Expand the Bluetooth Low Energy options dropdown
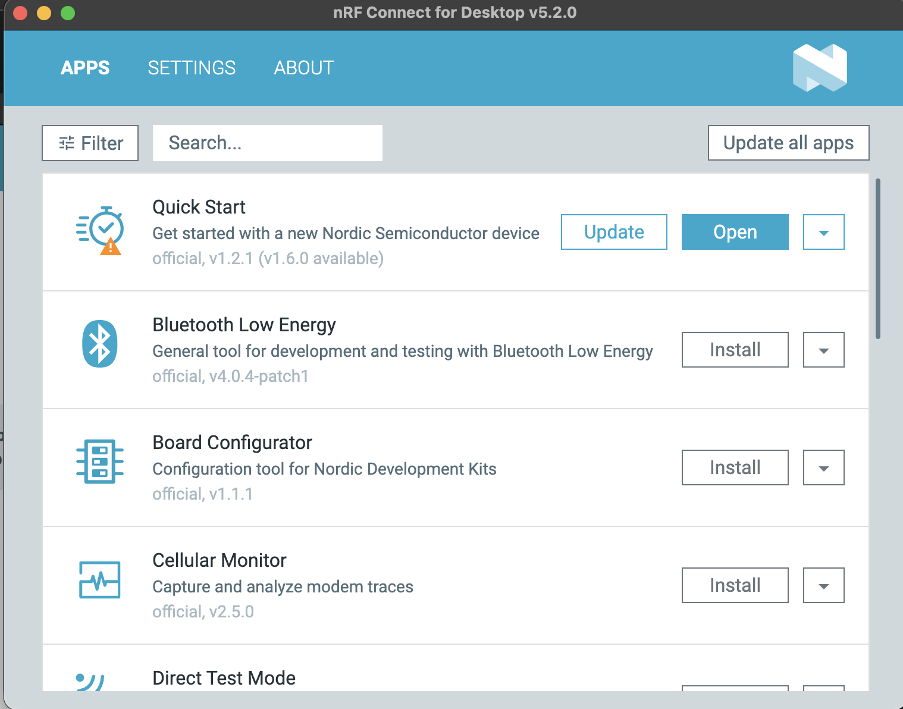 [x=824, y=350]
